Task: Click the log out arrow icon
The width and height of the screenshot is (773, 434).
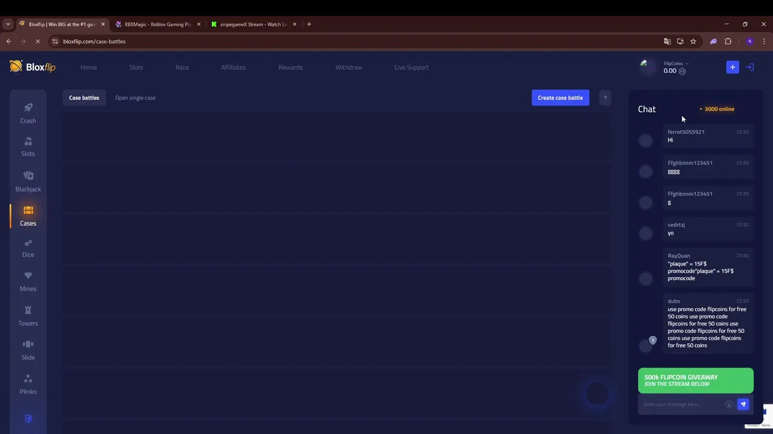Action: click(x=749, y=68)
